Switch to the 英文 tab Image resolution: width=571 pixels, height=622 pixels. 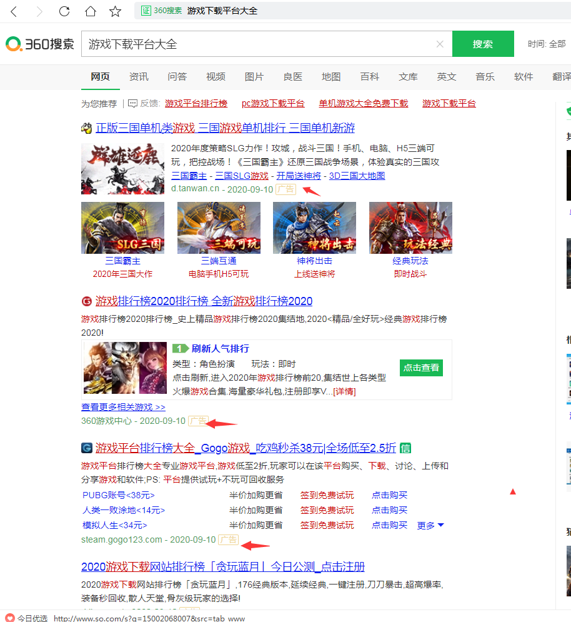(447, 76)
